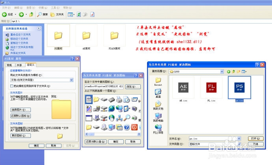Select the memory chip icon in icon list

coord(112,100)
